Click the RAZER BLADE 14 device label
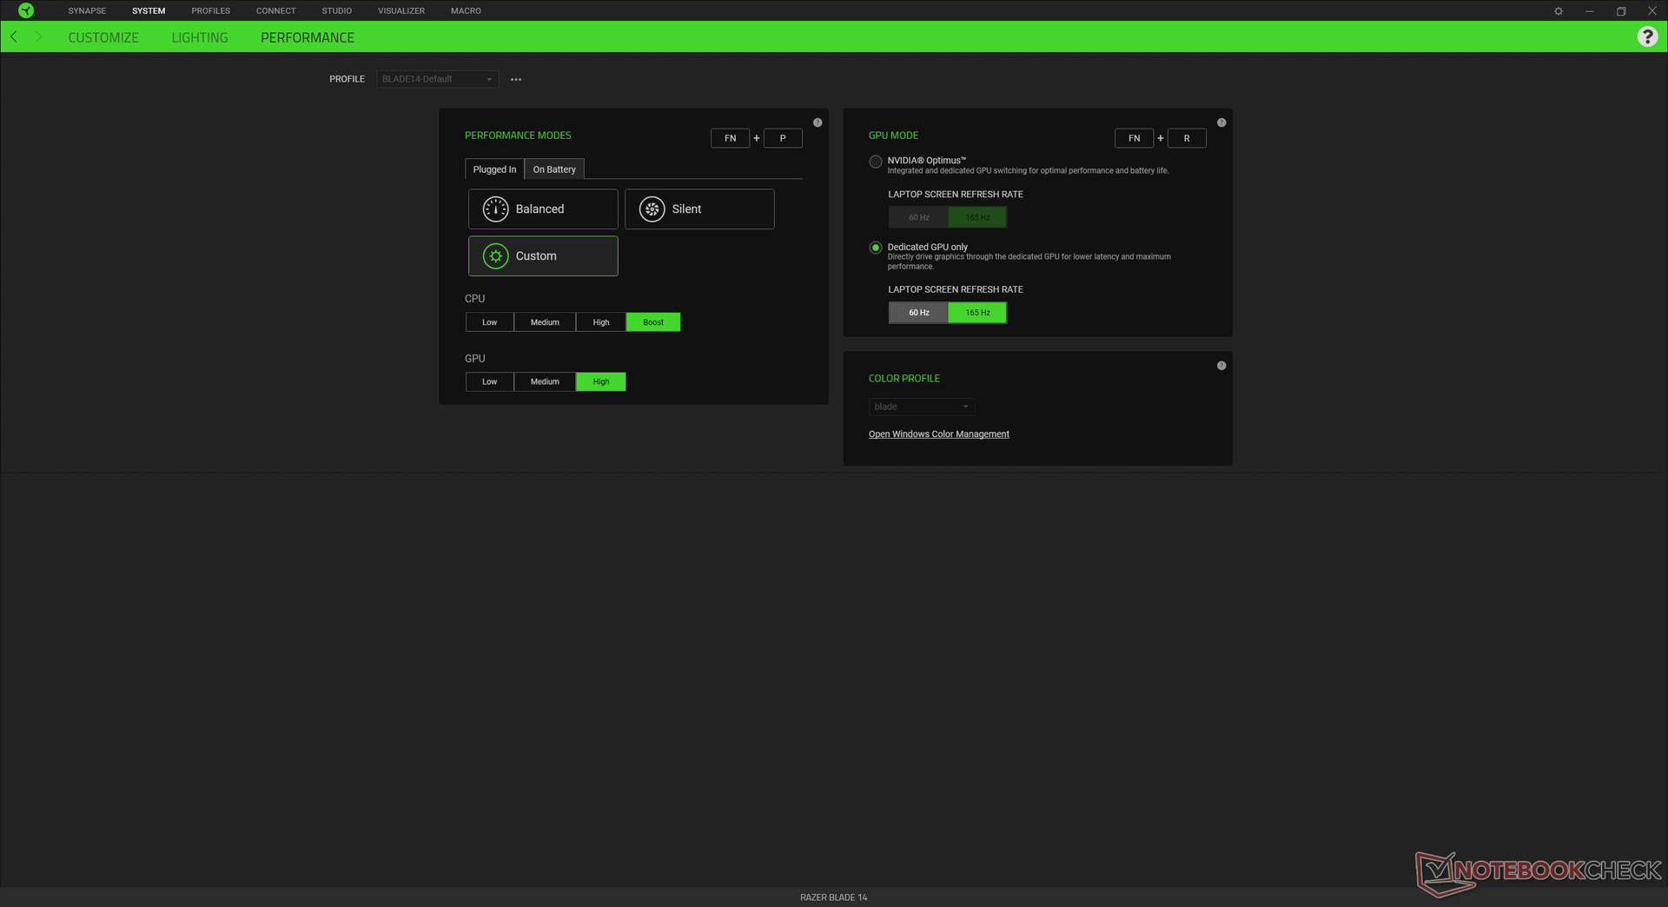Image resolution: width=1668 pixels, height=907 pixels. (x=834, y=897)
